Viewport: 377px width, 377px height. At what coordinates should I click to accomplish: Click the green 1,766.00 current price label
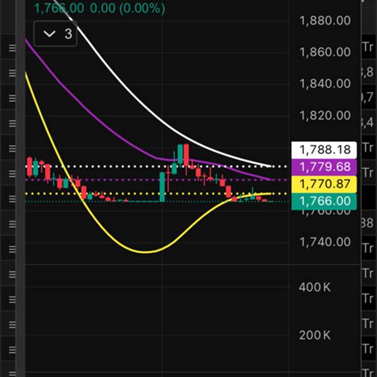(x=324, y=201)
